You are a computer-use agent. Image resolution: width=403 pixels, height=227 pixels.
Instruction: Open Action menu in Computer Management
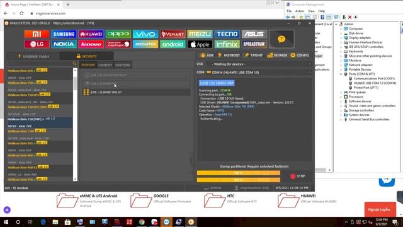tap(300, 11)
